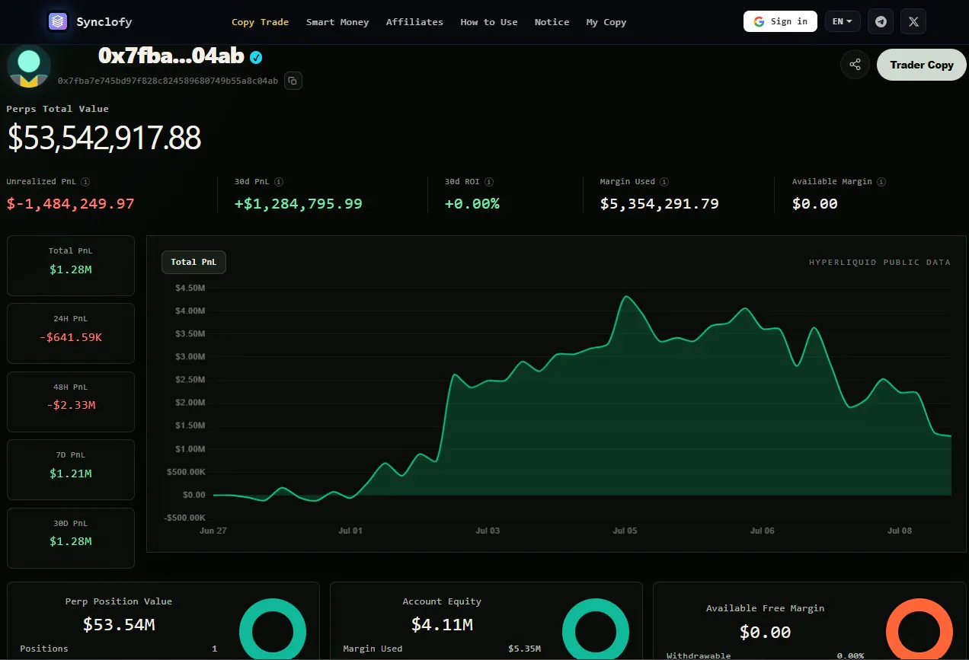Copy the wallet address via copy icon

[293, 80]
